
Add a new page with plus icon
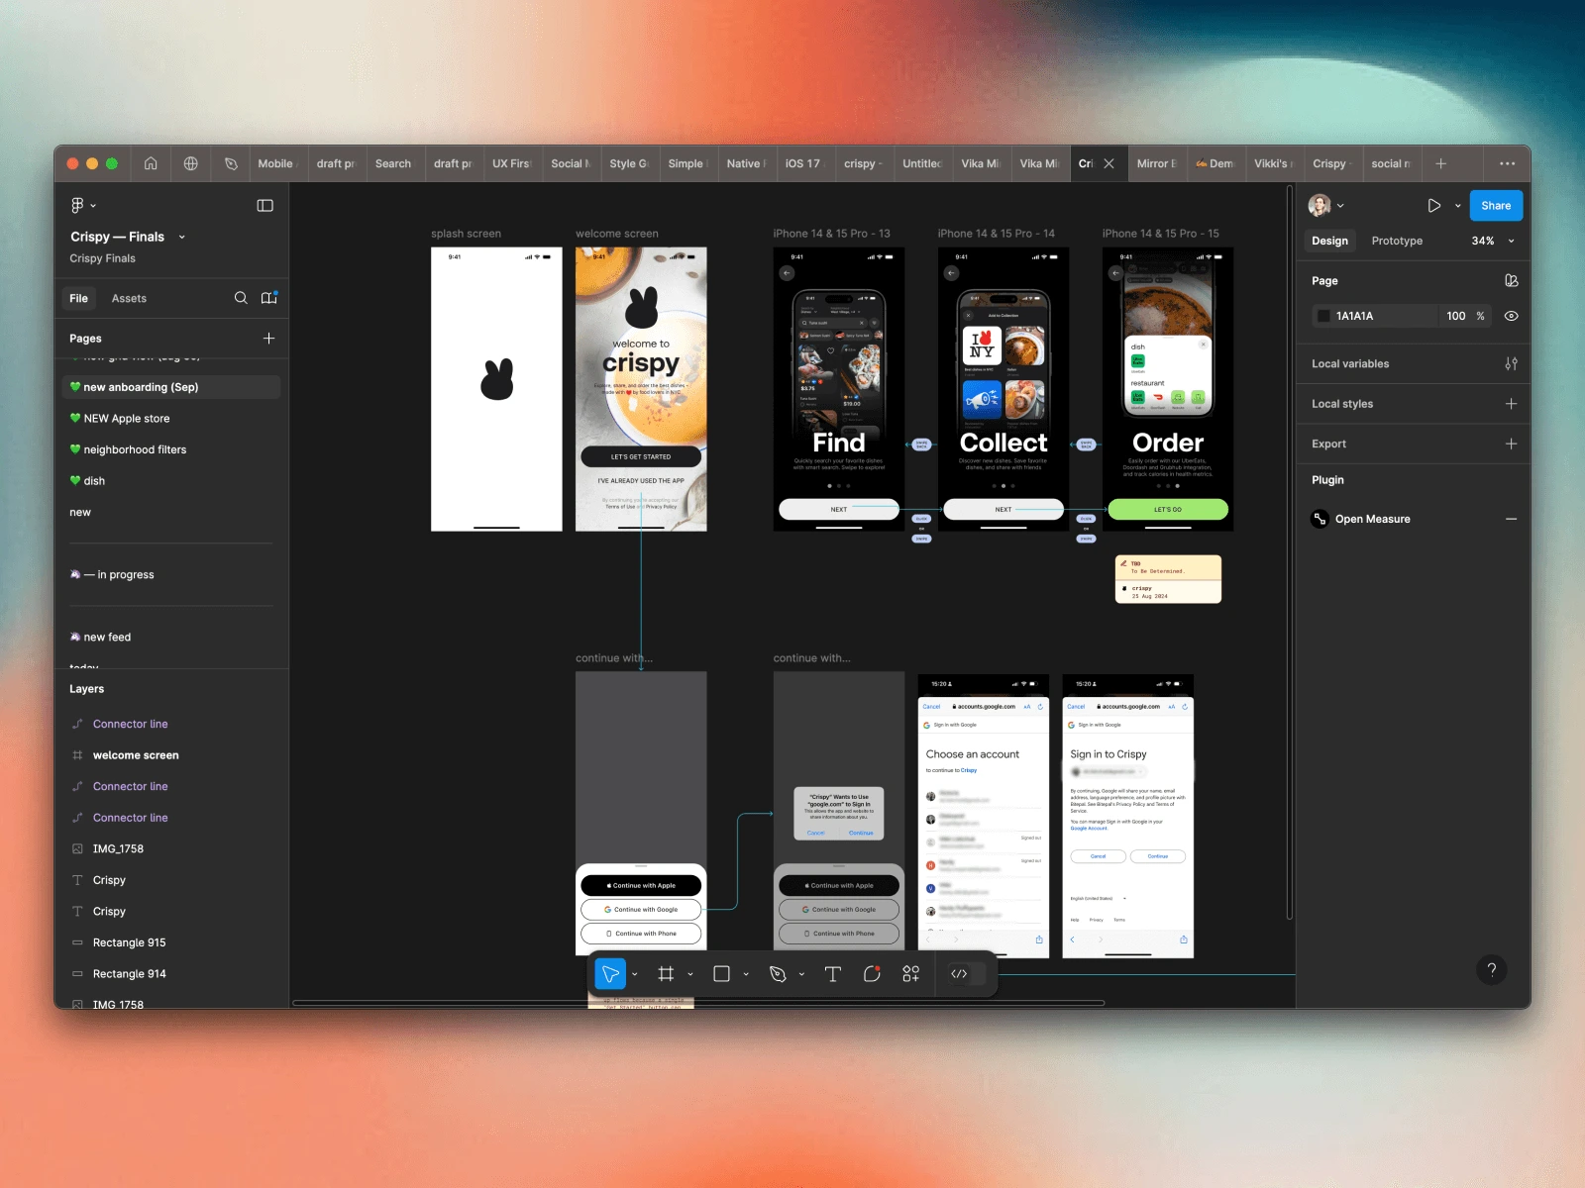coord(268,339)
